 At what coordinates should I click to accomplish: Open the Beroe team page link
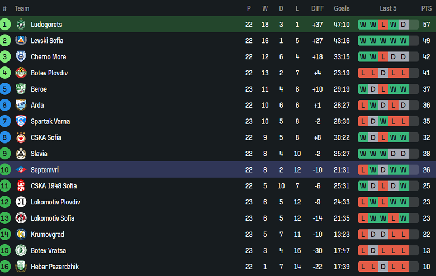point(39,89)
